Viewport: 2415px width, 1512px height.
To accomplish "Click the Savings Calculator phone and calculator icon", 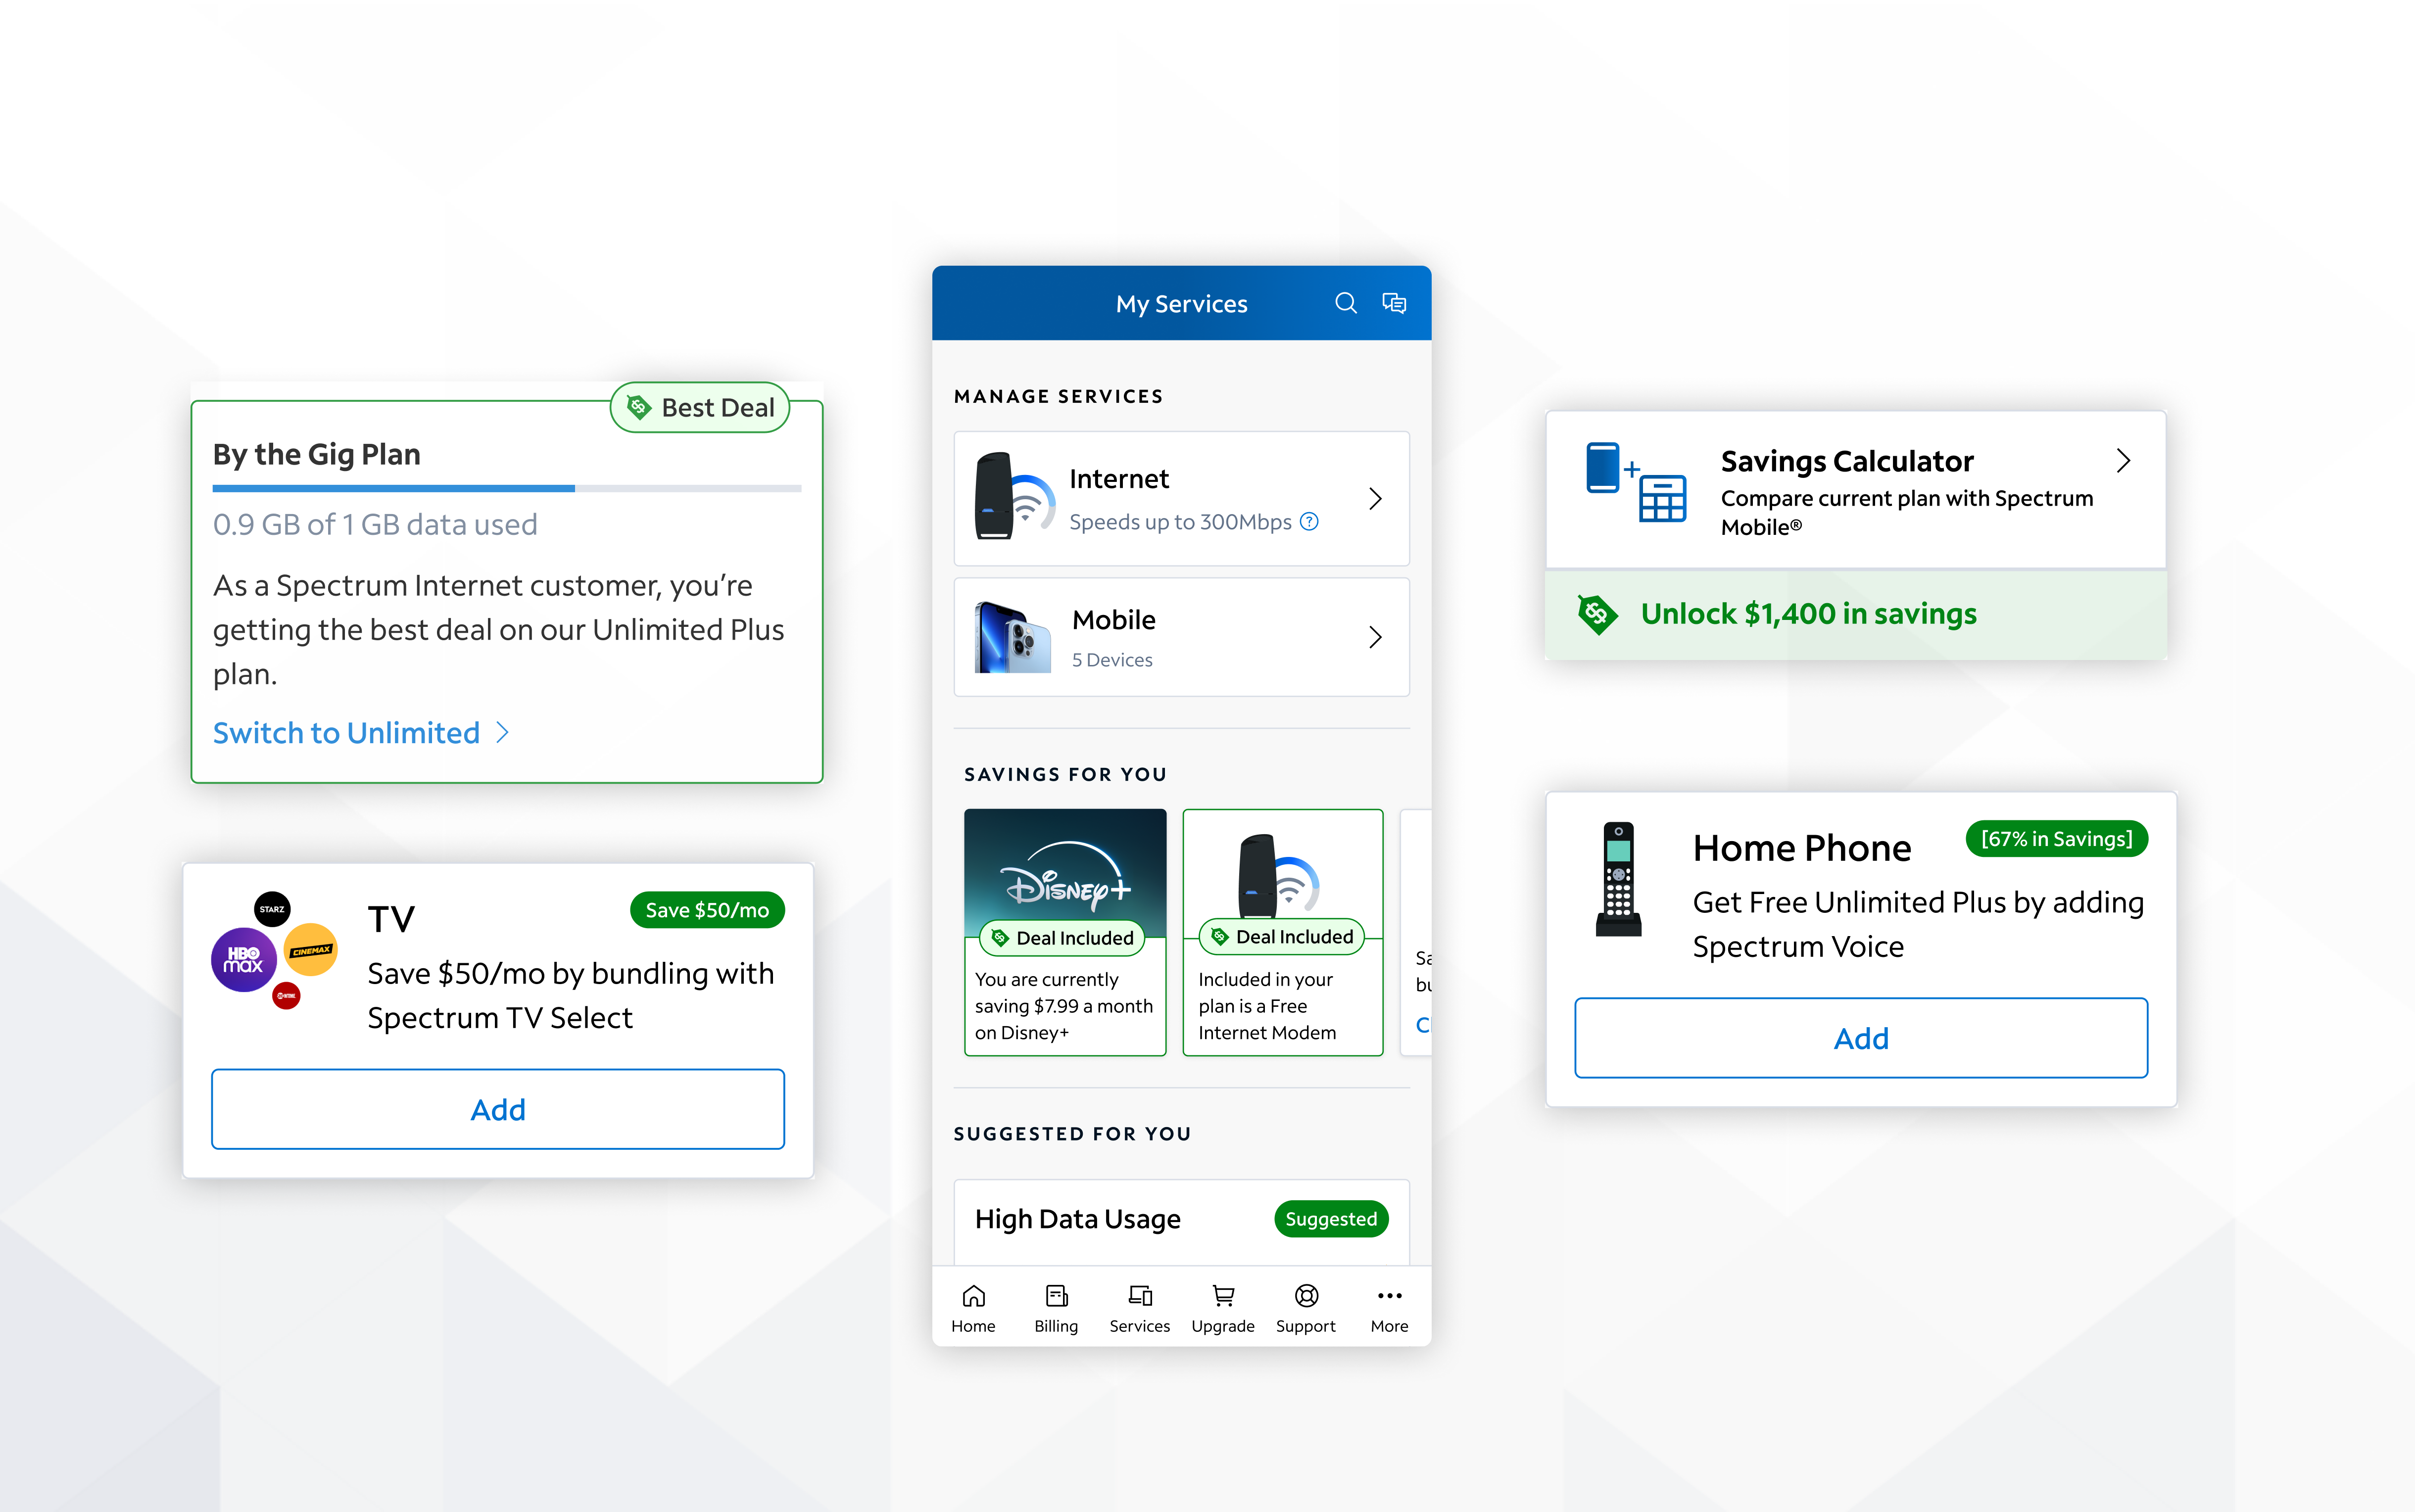I will coord(1635,482).
